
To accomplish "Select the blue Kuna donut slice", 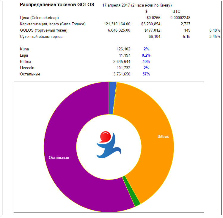I will pyautogui.click(x=112, y=98).
